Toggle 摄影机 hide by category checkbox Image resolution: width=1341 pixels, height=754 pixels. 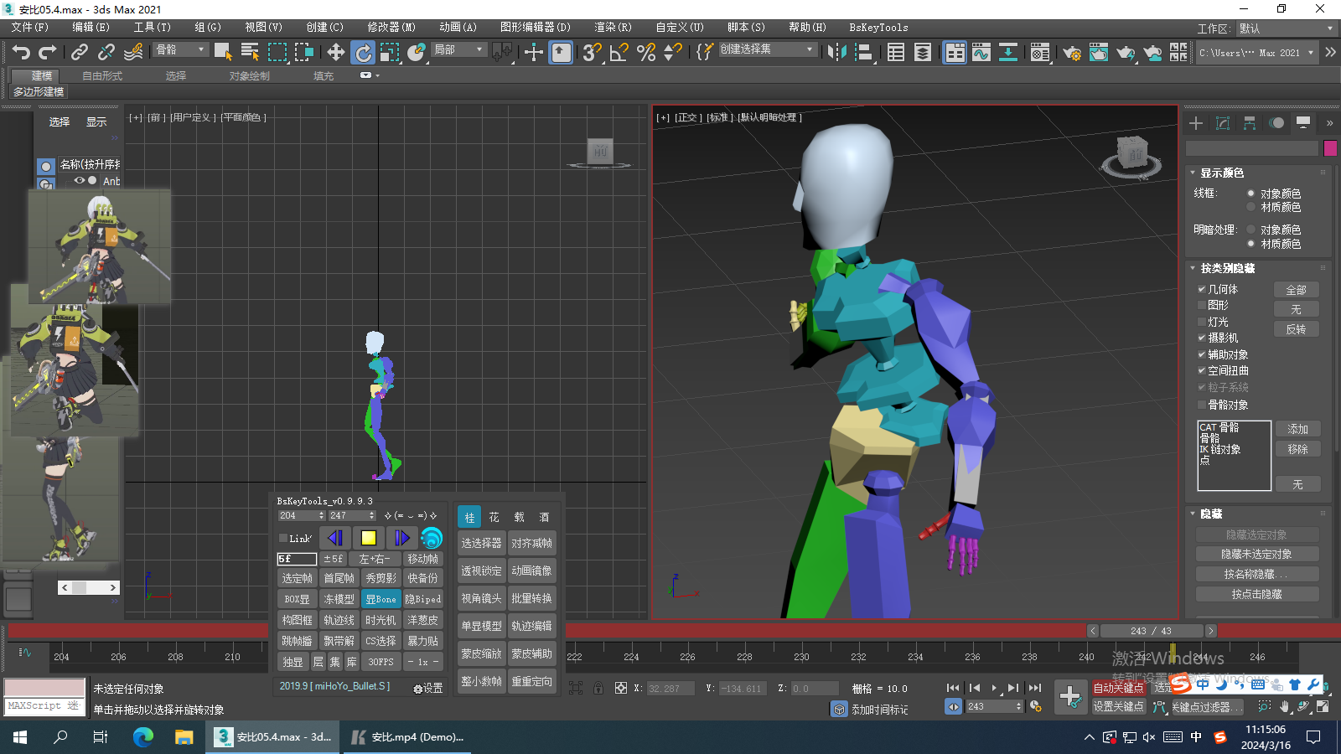pos(1201,338)
